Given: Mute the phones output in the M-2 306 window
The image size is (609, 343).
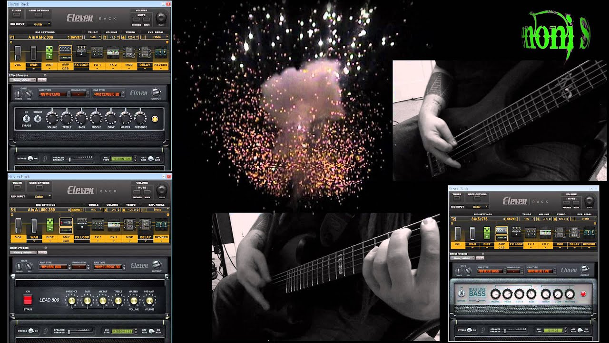Looking at the screenshot, I should click(137, 20).
